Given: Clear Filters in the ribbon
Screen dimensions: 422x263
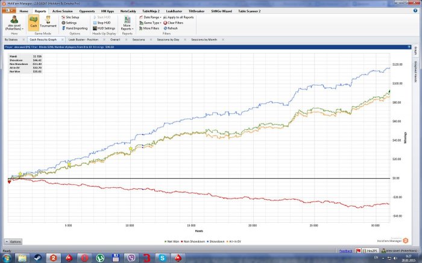Looking at the screenshot, I should pyautogui.click(x=171, y=23).
